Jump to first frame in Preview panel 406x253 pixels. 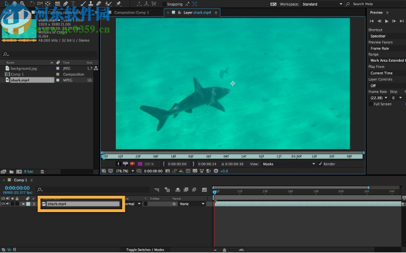372,21
